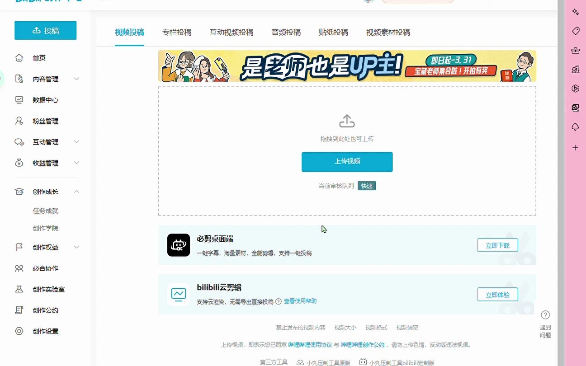The height and width of the screenshot is (366, 586).
Task: Click the 必剪桌面端 app logo
Action: coord(179,245)
